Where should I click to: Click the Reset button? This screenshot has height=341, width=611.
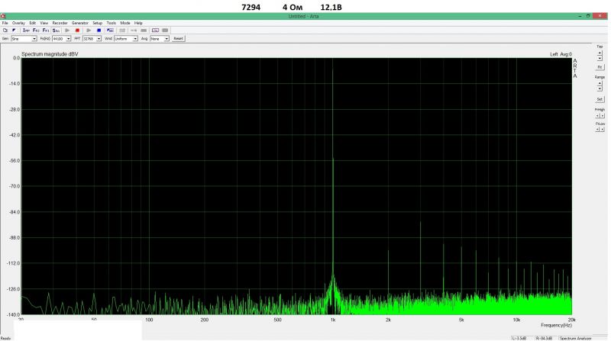coord(178,38)
